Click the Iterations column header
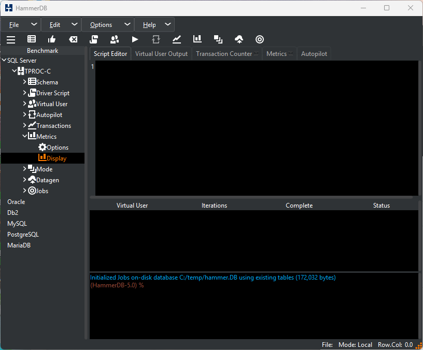Viewport: 423px width, 350px height. [x=215, y=206]
